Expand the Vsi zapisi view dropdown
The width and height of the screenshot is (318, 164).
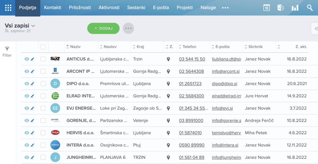33,26
